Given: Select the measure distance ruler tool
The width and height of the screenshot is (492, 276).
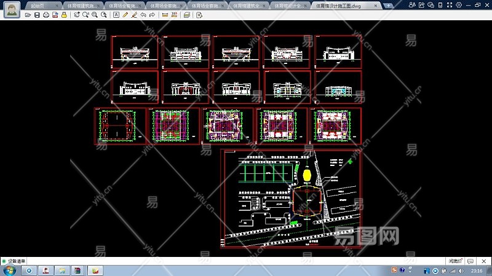Looking at the screenshot, I should [x=164, y=15].
